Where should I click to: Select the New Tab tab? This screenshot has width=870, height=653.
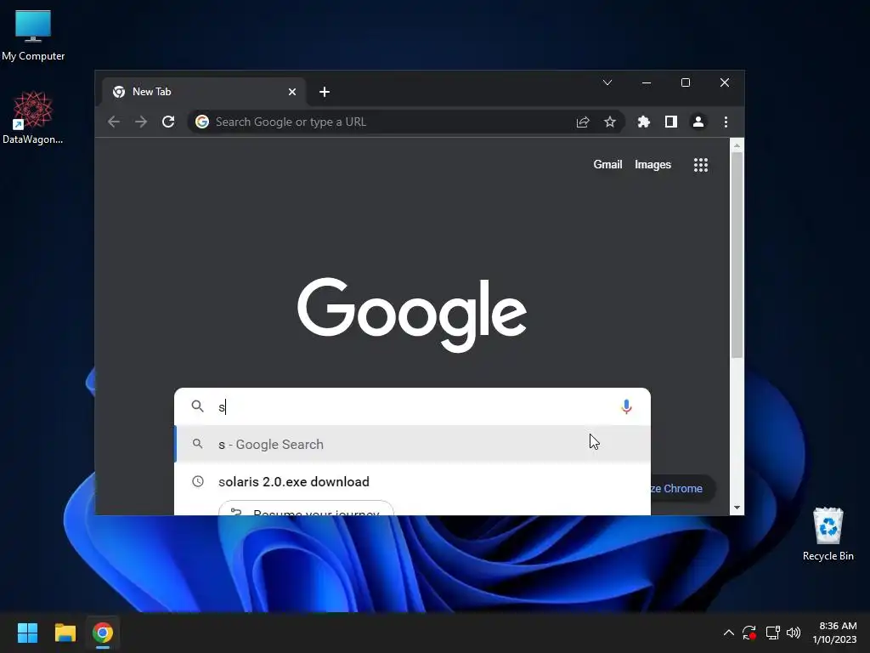click(203, 92)
